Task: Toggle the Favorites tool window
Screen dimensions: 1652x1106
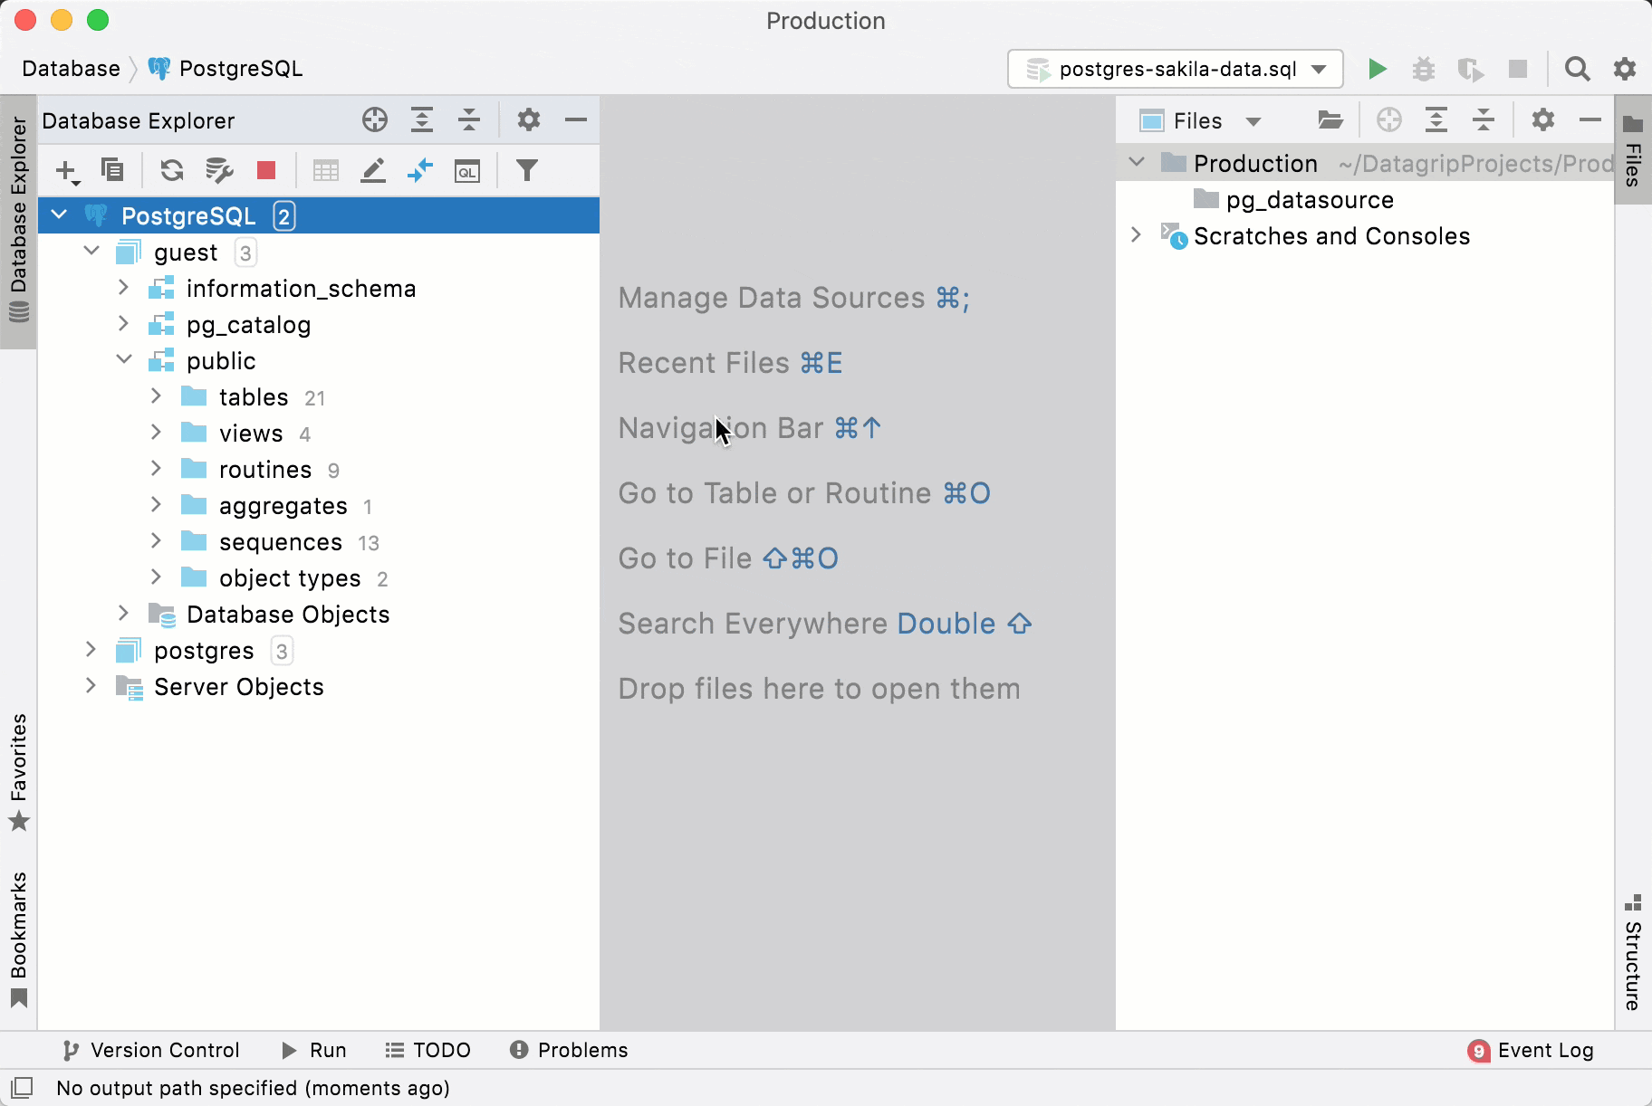Action: click(x=19, y=771)
